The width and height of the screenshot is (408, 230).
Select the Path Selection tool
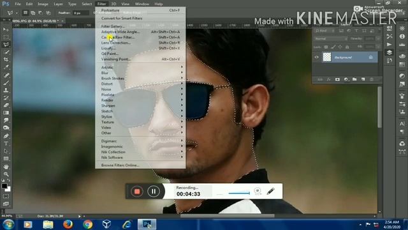[6, 151]
